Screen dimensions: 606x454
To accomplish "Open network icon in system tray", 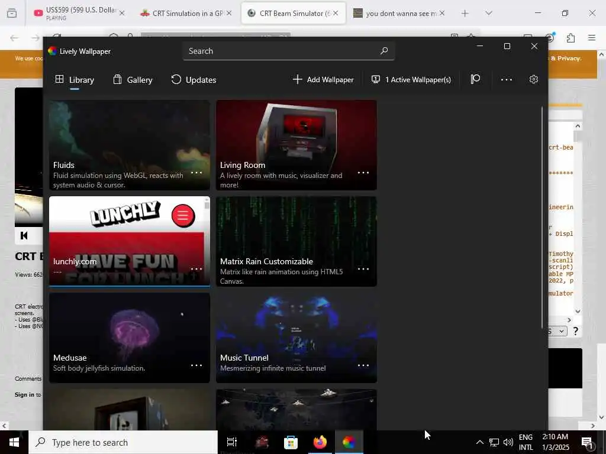I will 494,442.
